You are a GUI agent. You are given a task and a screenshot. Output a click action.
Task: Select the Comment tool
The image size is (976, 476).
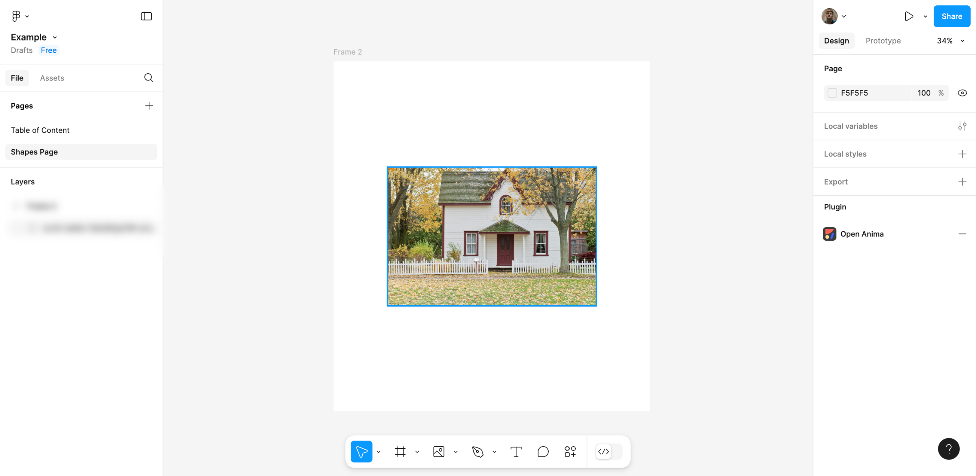(543, 452)
